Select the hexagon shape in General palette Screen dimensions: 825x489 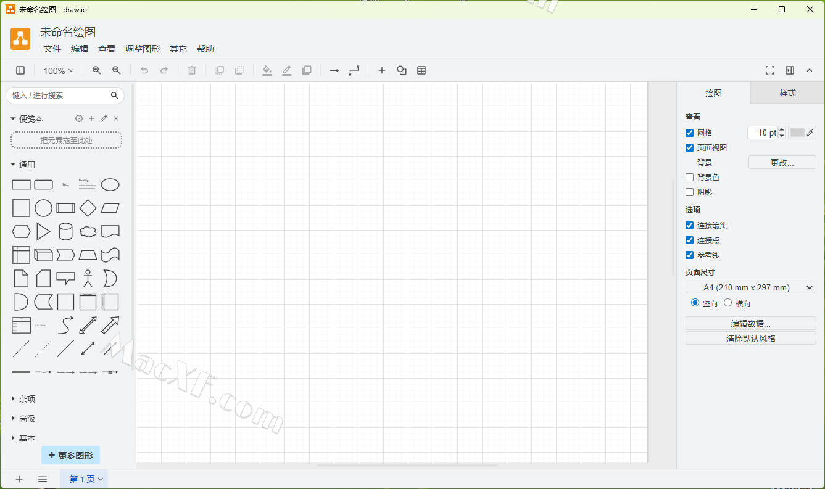[21, 231]
